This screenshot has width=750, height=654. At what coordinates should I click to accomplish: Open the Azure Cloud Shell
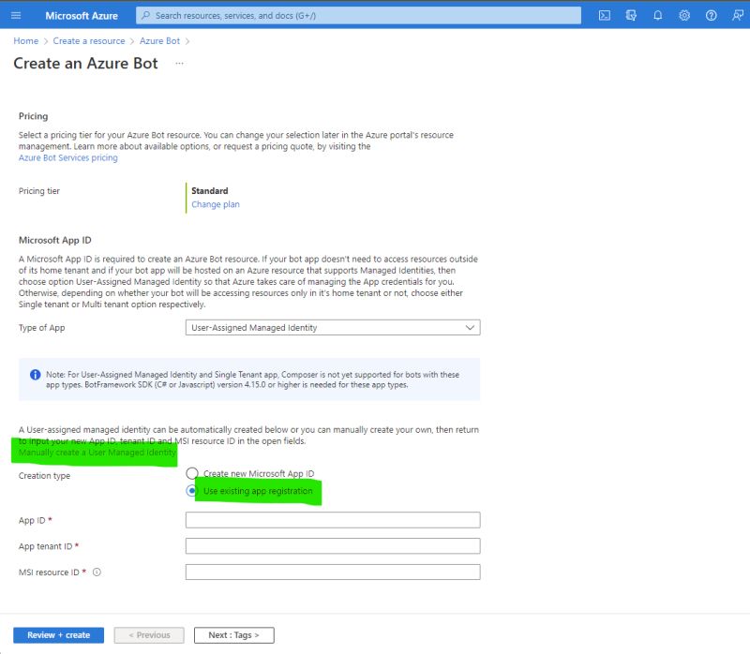tap(605, 15)
